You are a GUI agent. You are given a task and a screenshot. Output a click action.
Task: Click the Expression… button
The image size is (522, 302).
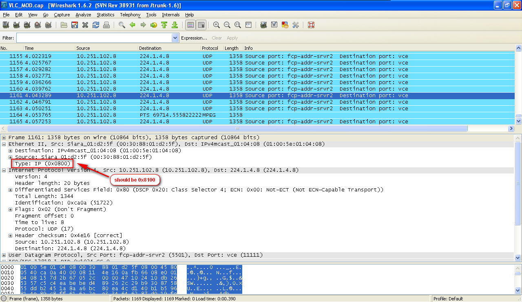point(194,38)
